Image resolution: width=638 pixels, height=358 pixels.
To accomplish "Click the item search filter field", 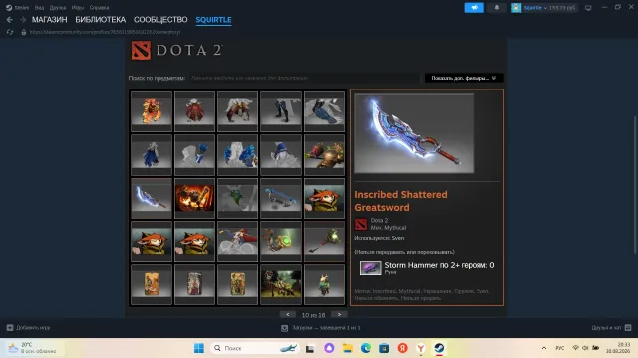I will click(303, 78).
